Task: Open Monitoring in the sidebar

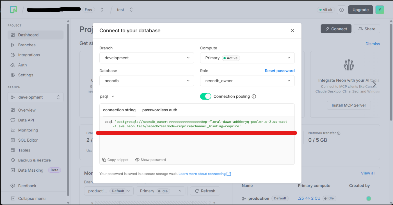Action: (28, 130)
